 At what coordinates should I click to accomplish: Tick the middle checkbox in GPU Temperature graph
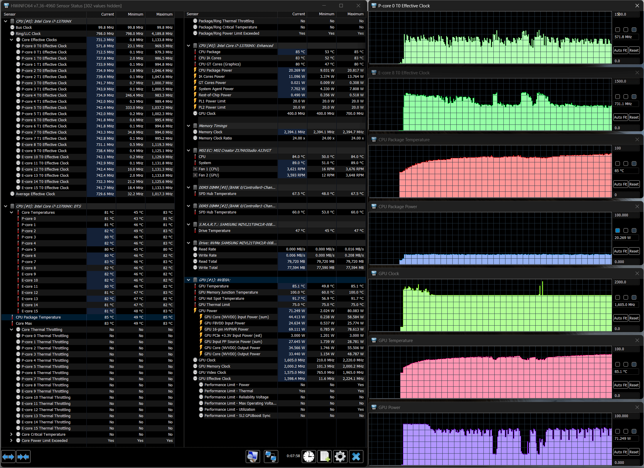(626, 364)
